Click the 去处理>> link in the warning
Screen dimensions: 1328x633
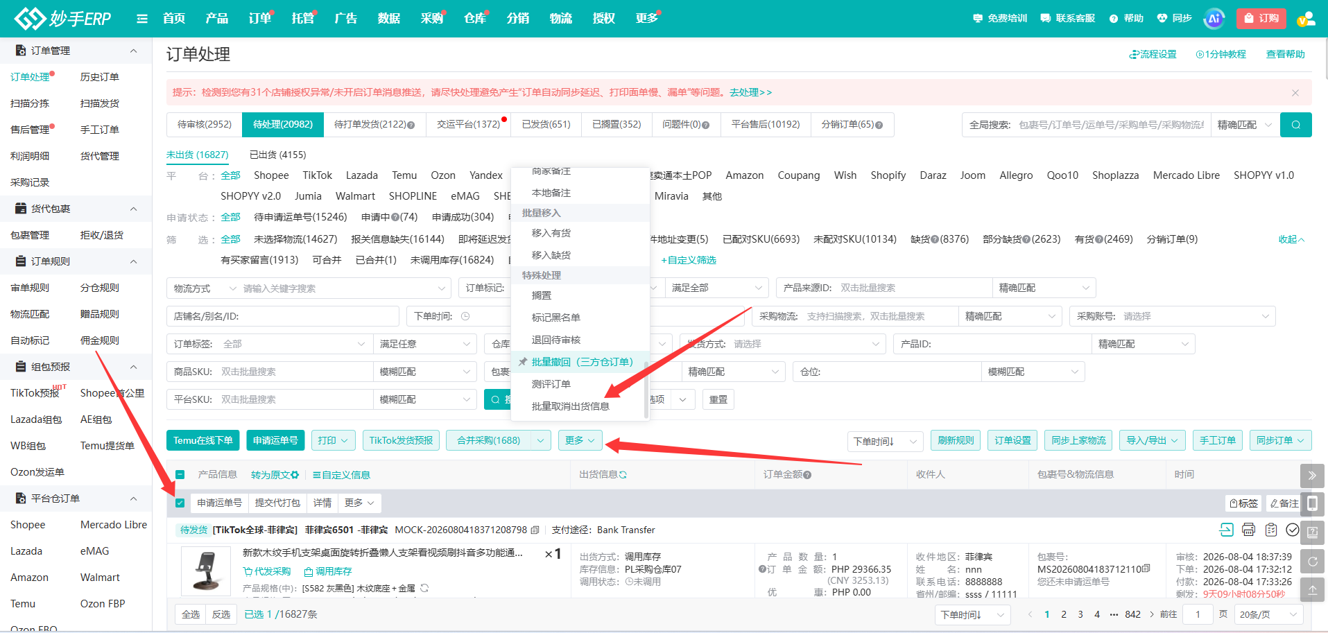pos(750,92)
